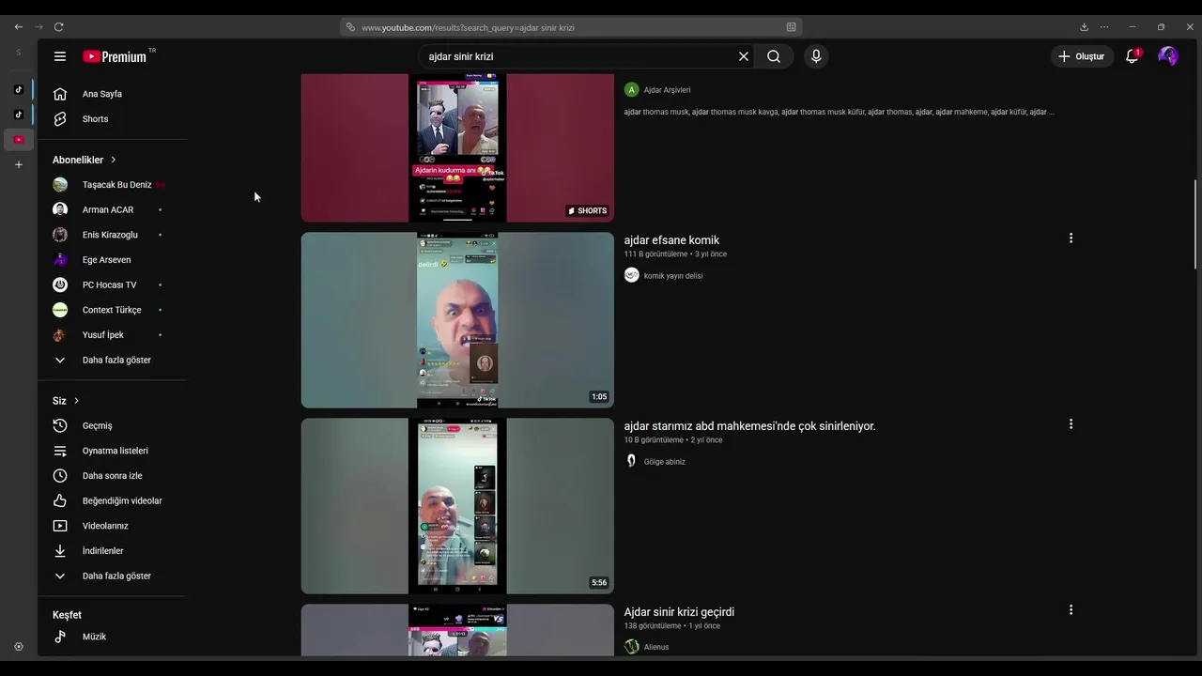This screenshot has height=676, width=1202.
Task: Play Ajdar sinir krizi geçirdi thumbnail
Action: click(457, 630)
